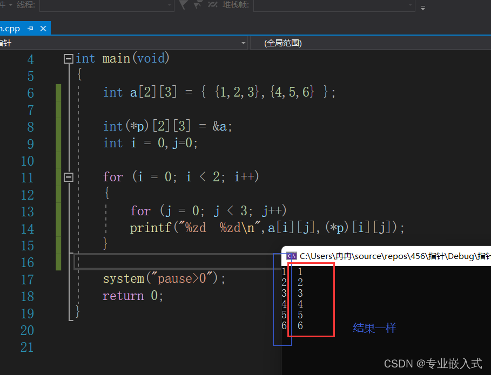Screen dimensions: 491x375
Task: Click line number 14 in gutter
Action: click(27, 229)
